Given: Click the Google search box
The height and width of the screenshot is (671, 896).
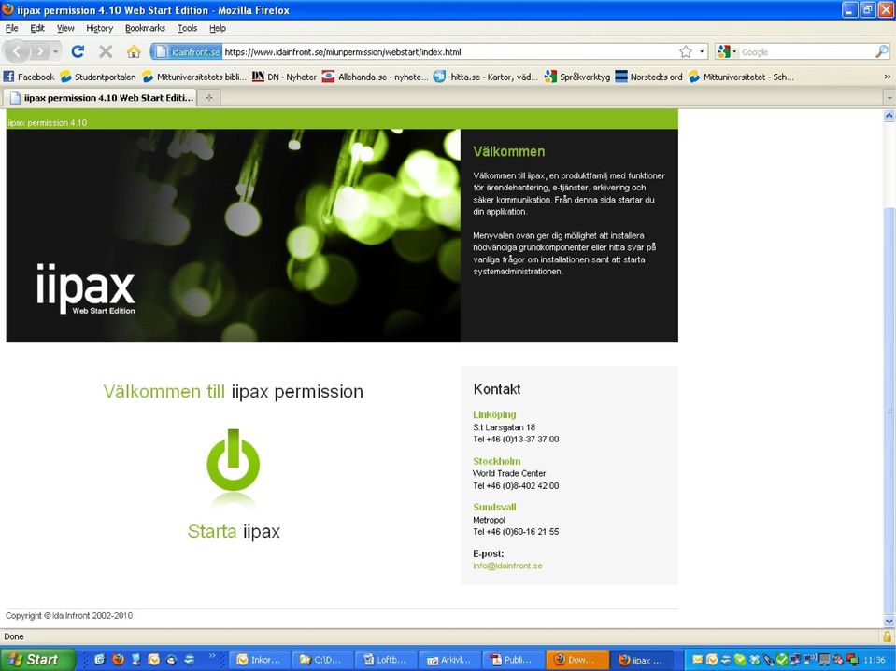Looking at the screenshot, I should tap(806, 52).
